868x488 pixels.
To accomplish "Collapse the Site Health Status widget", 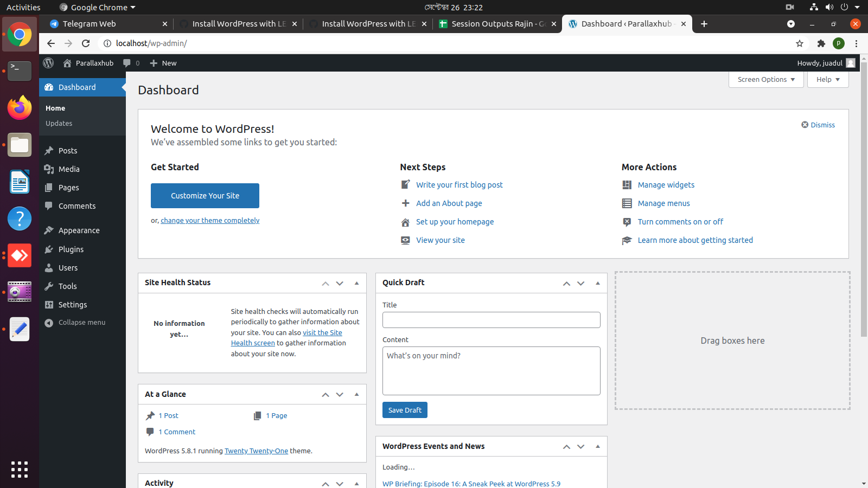I will pos(356,283).
